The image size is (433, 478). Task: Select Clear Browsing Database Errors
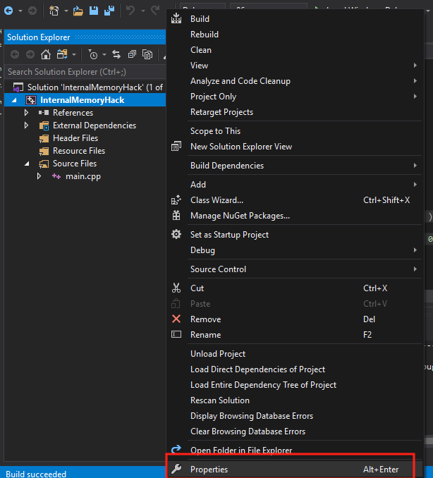pos(248,431)
